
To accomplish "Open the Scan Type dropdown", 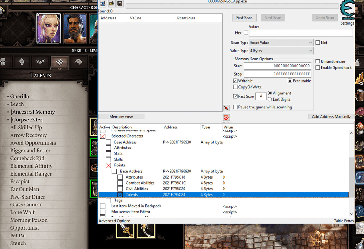I will click(281, 43).
